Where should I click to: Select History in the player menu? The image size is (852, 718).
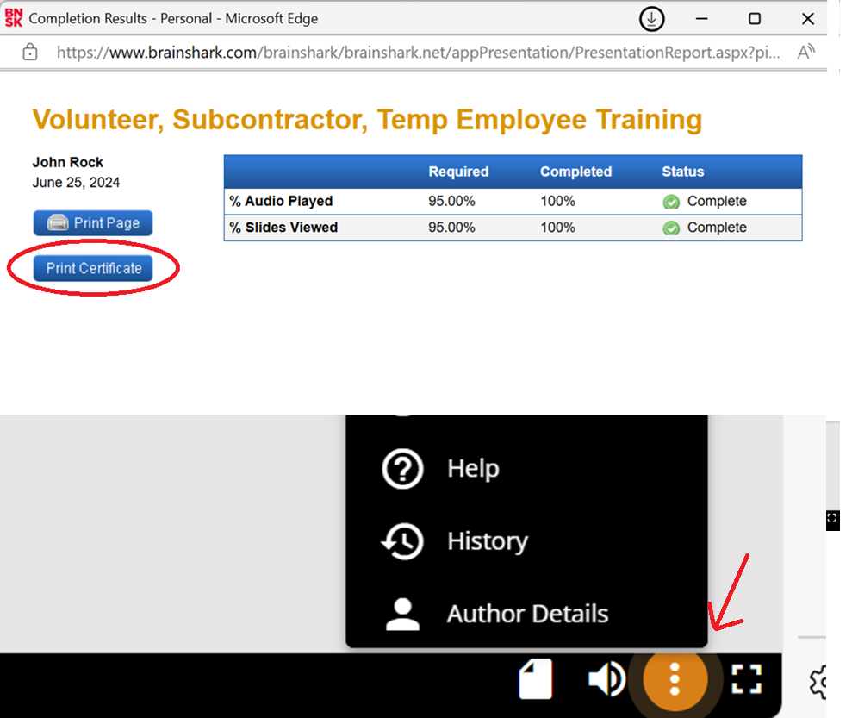click(x=487, y=541)
